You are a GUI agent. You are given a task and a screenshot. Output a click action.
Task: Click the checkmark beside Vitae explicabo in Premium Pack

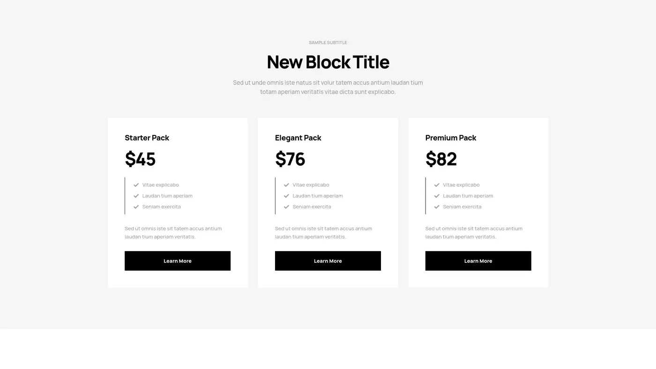(x=436, y=184)
